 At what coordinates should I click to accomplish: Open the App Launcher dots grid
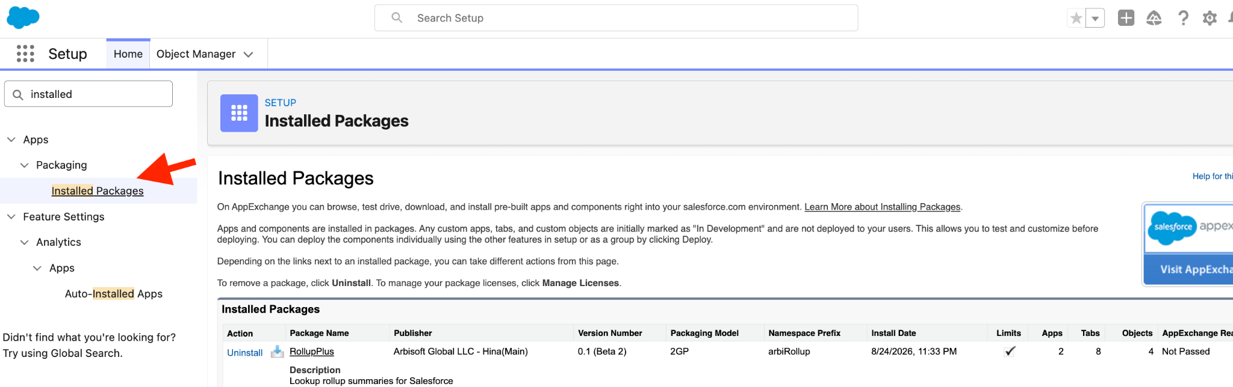[x=25, y=53]
